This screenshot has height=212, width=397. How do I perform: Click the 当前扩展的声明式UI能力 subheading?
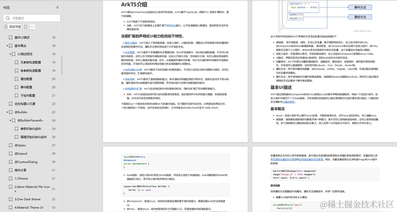coord(152,36)
